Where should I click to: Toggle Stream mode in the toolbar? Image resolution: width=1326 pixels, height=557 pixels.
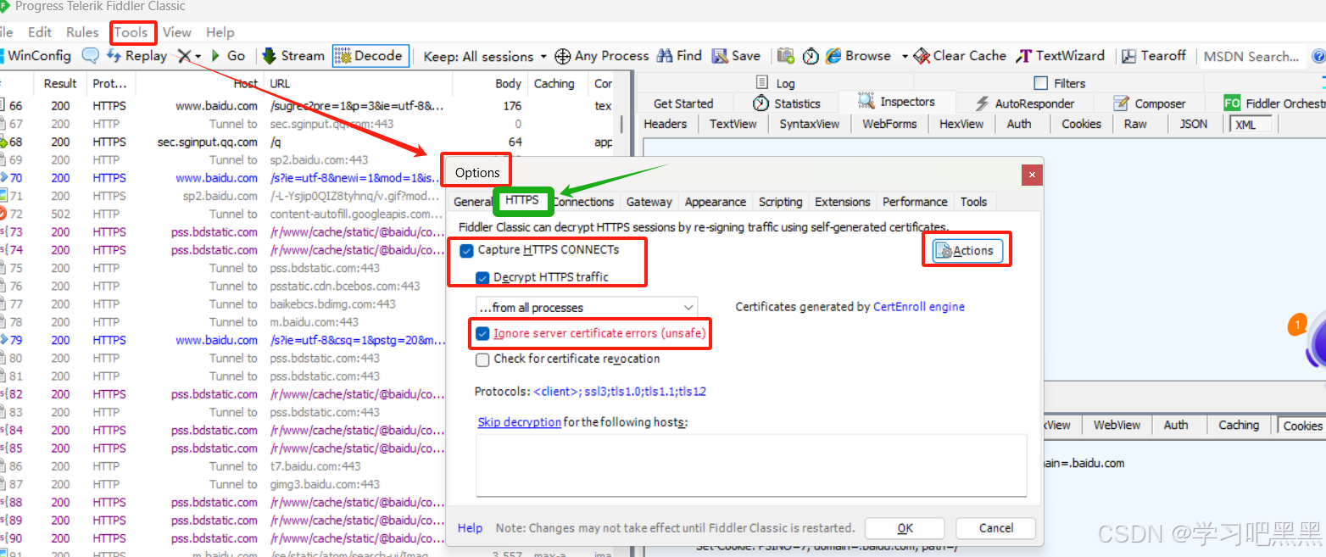pos(293,56)
